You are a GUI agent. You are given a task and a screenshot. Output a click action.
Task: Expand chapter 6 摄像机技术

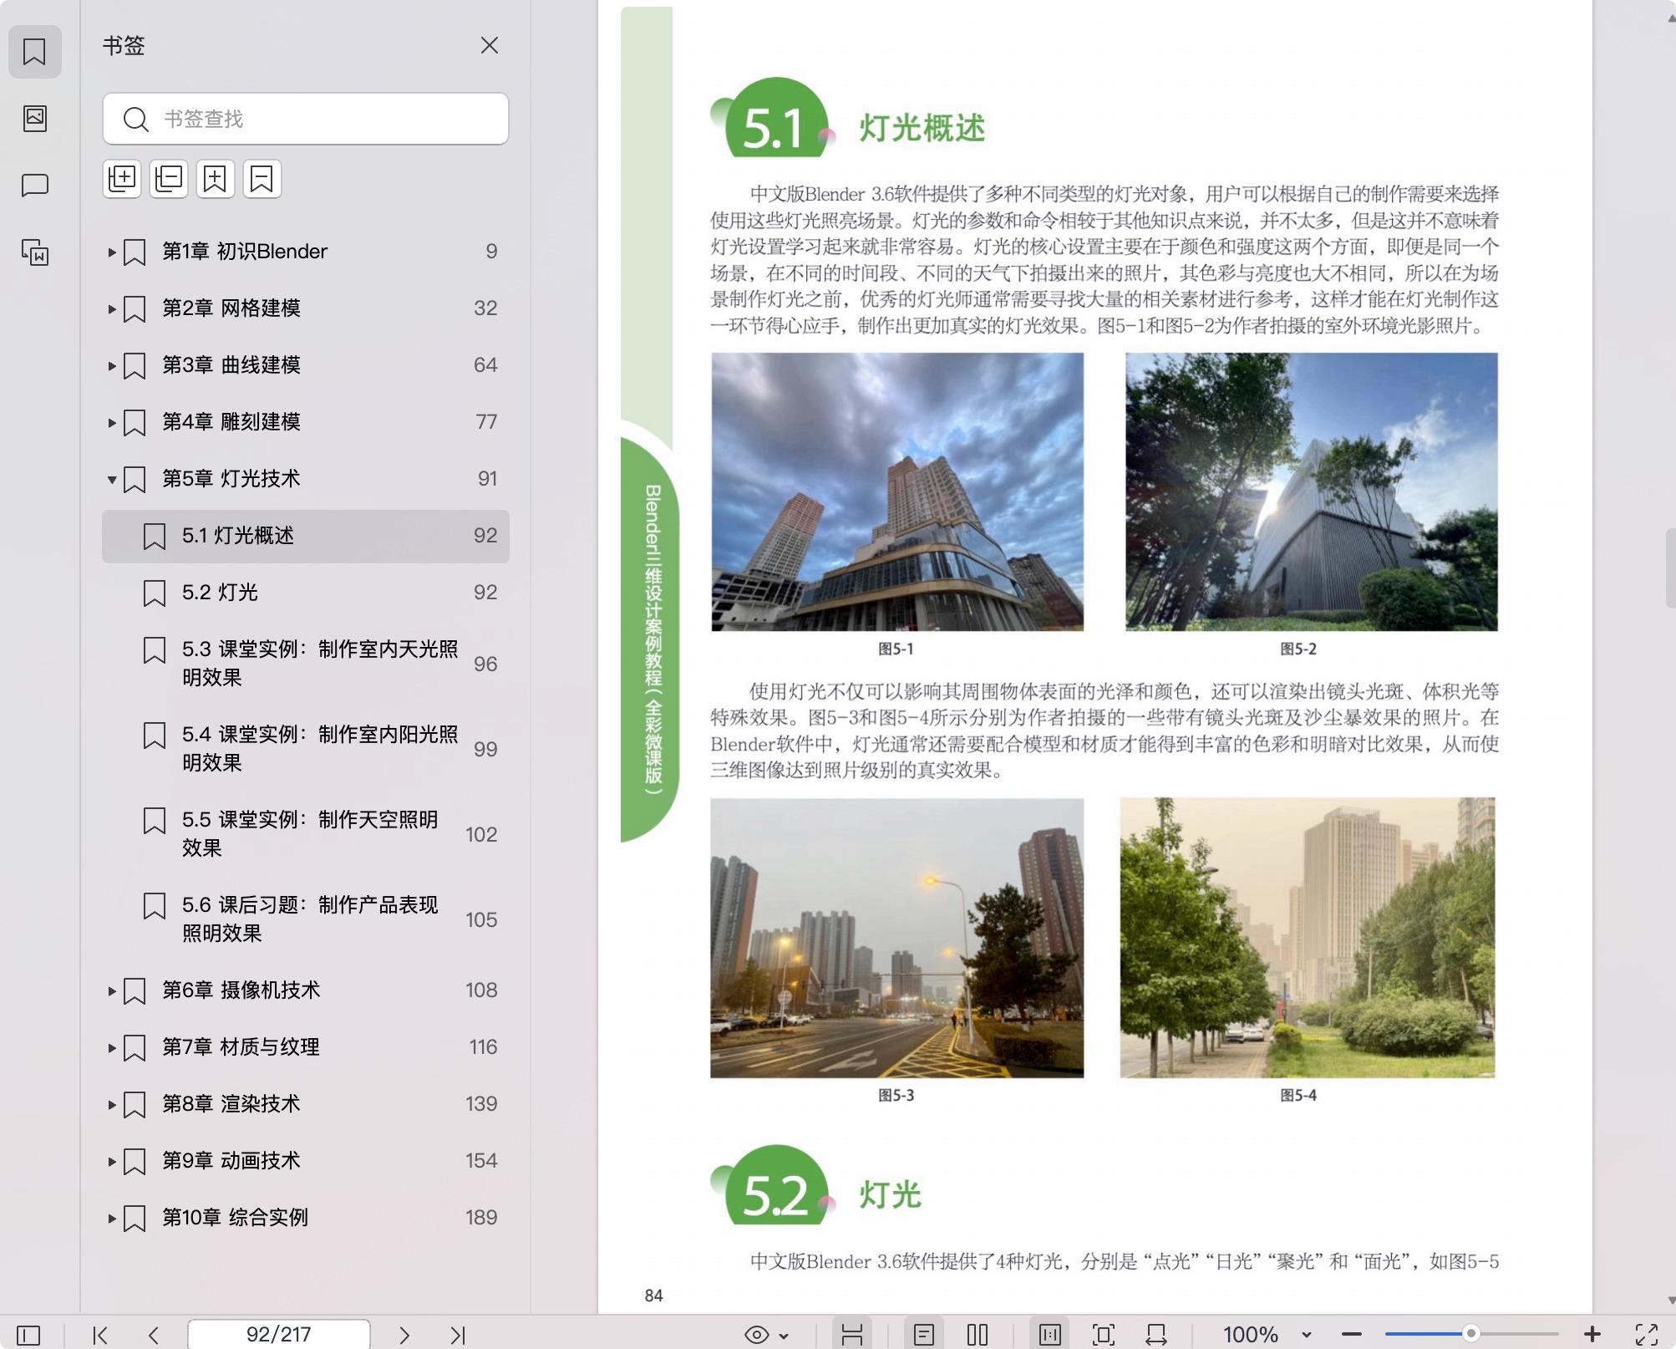pyautogui.click(x=111, y=990)
